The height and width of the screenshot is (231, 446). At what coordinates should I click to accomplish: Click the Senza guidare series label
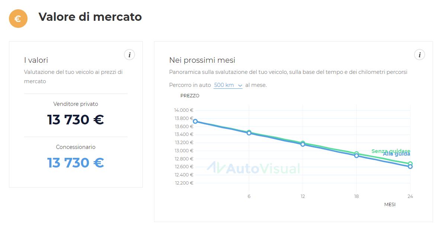click(x=391, y=150)
